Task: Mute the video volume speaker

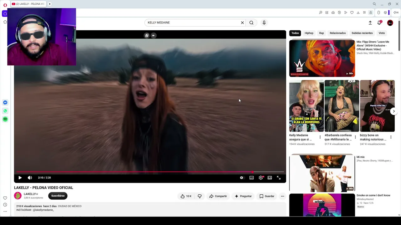Action: tap(30, 177)
